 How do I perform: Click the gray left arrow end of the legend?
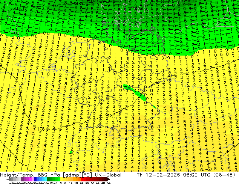point(8,179)
